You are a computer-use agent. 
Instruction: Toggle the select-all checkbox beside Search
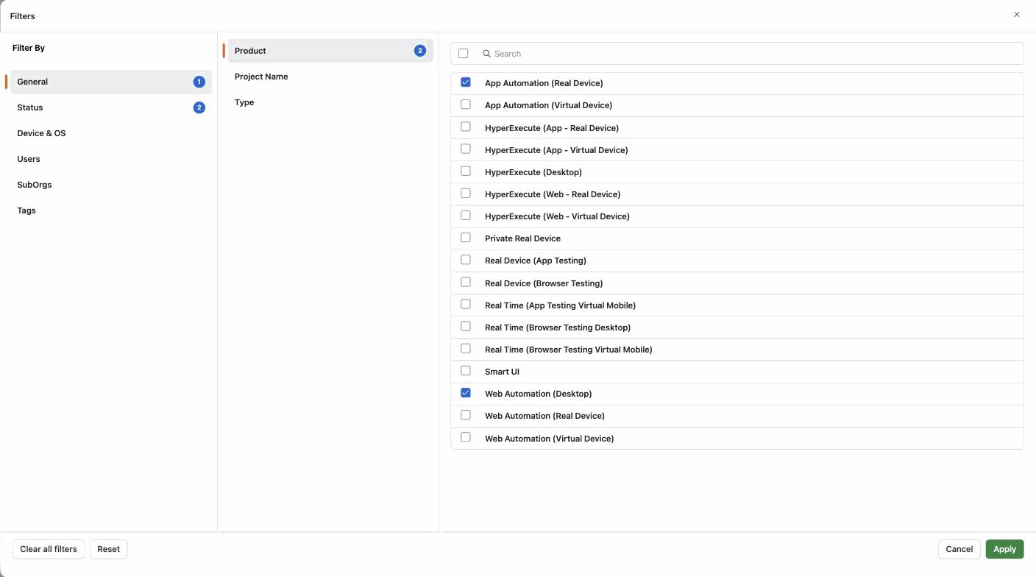tap(463, 54)
